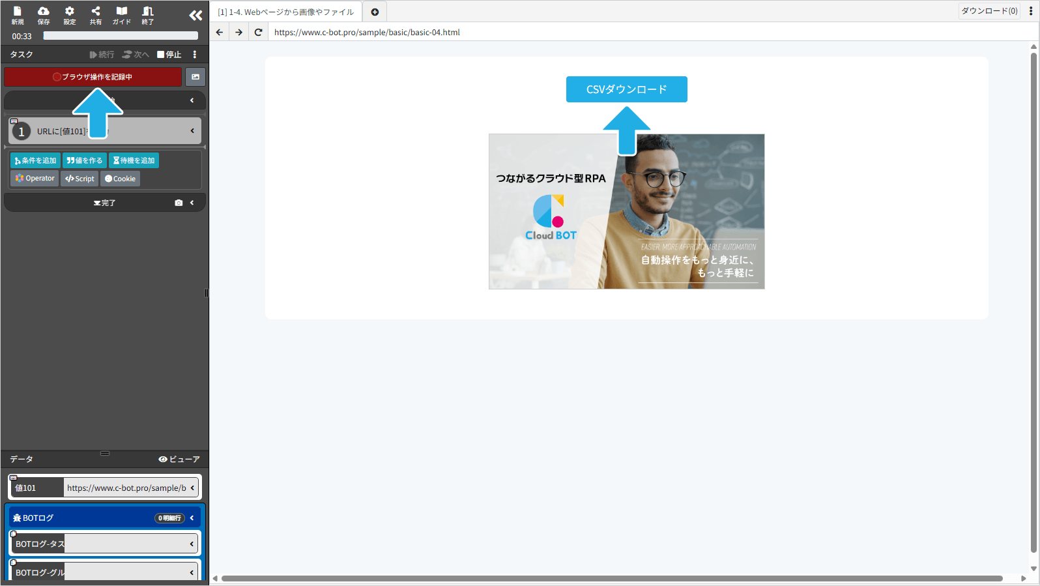1040x586 pixels.
Task: Toggle the ビューア viewer eye
Action: pos(179,460)
